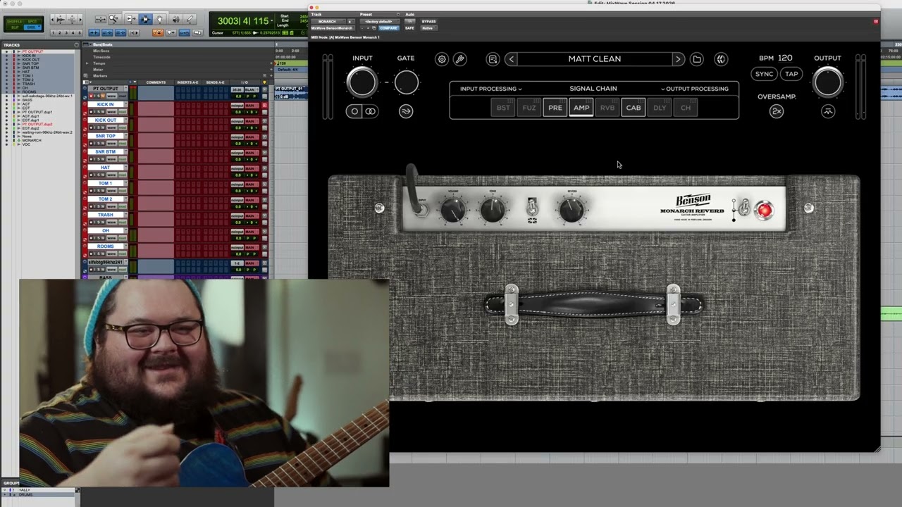Screen dimensions: 902x507
Task: Flip the amp switch between Tone and Reverb knobs
Action: coord(532,207)
